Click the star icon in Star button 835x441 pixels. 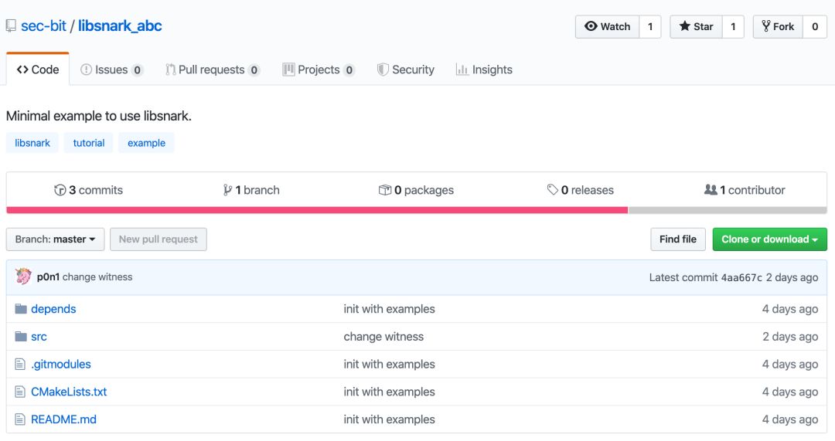coord(685,26)
